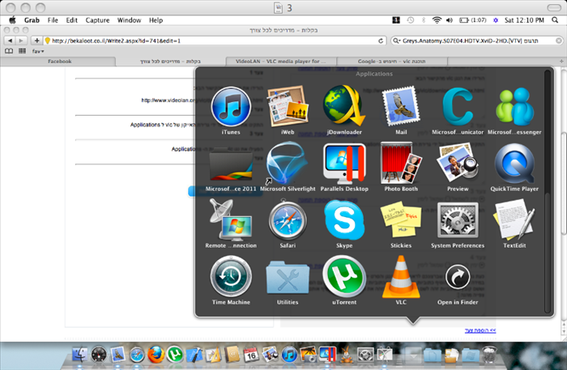Open the Capture menu
Screen dimensions: 567x370
coord(97,20)
